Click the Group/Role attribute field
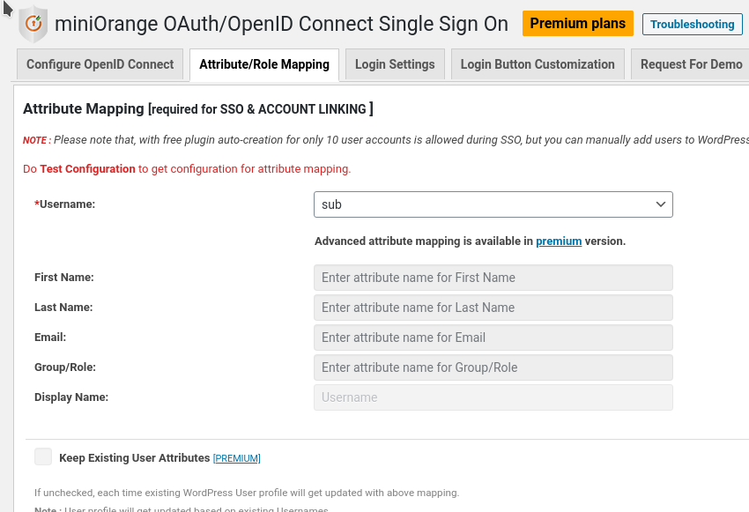The height and width of the screenshot is (512, 749). [x=493, y=367]
